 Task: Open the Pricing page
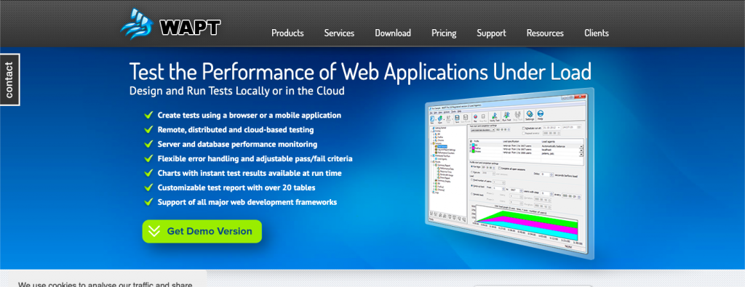point(444,33)
